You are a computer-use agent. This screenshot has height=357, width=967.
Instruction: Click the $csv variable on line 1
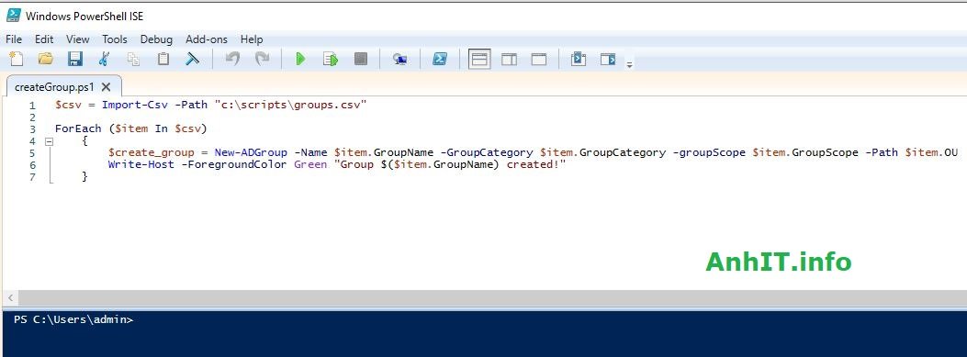click(68, 105)
